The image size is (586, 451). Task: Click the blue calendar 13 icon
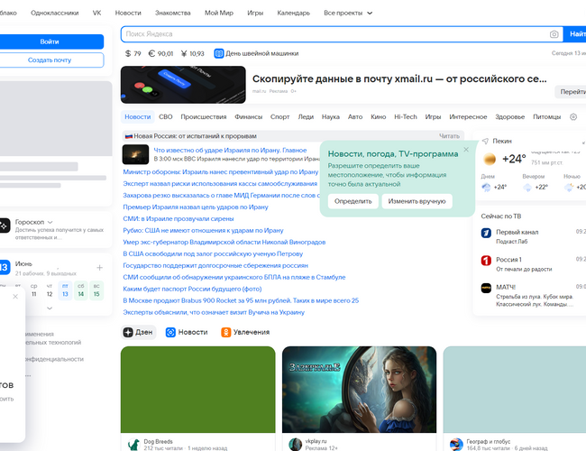tap(4, 267)
